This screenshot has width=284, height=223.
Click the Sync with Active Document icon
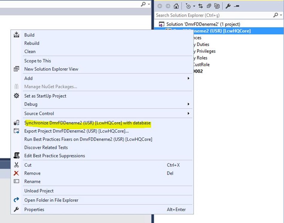201,6
